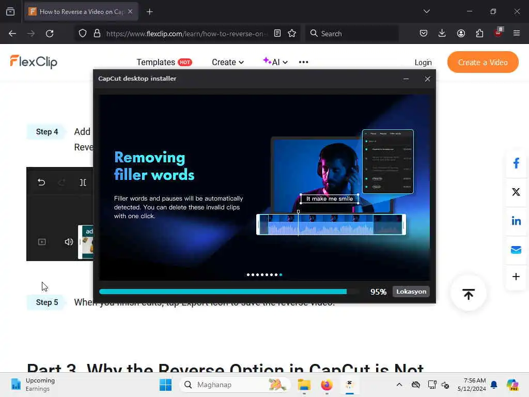Open Firefox from the taskbar
This screenshot has width=529, height=397.
click(326, 385)
